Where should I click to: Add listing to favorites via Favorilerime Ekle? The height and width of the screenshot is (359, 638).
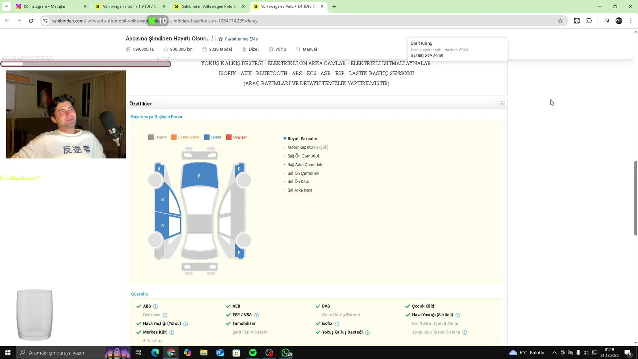[x=238, y=39]
